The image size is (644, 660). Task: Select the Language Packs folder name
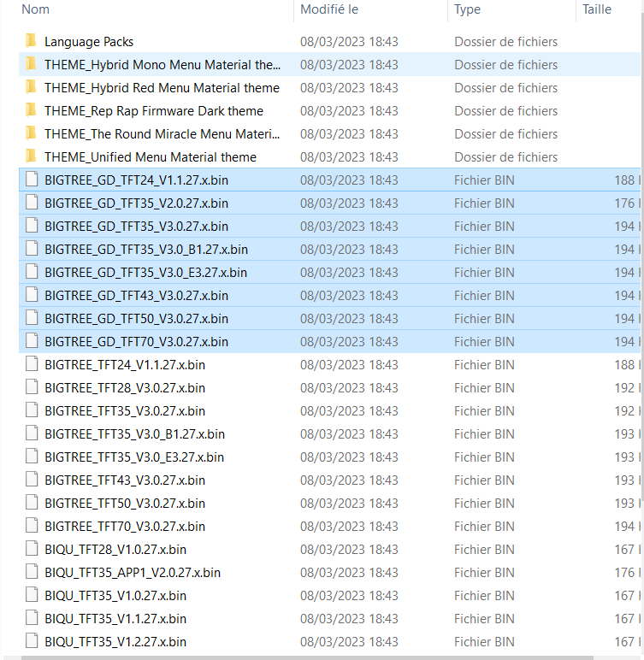pos(89,42)
